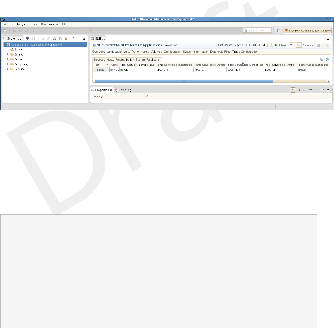The width and height of the screenshot is (334, 328).
Task: Open the Edit menu
Action: (x=12, y=24)
